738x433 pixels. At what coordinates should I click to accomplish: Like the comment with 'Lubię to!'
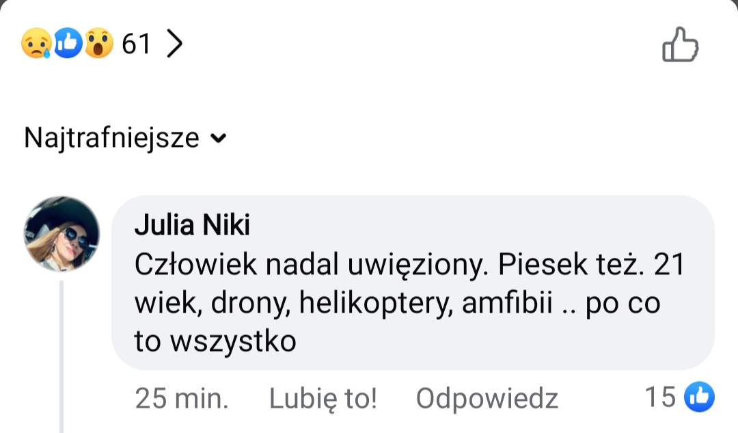tap(323, 398)
